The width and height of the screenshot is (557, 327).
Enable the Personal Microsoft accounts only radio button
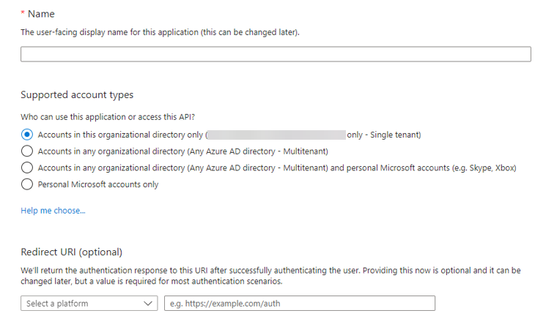tap(27, 184)
